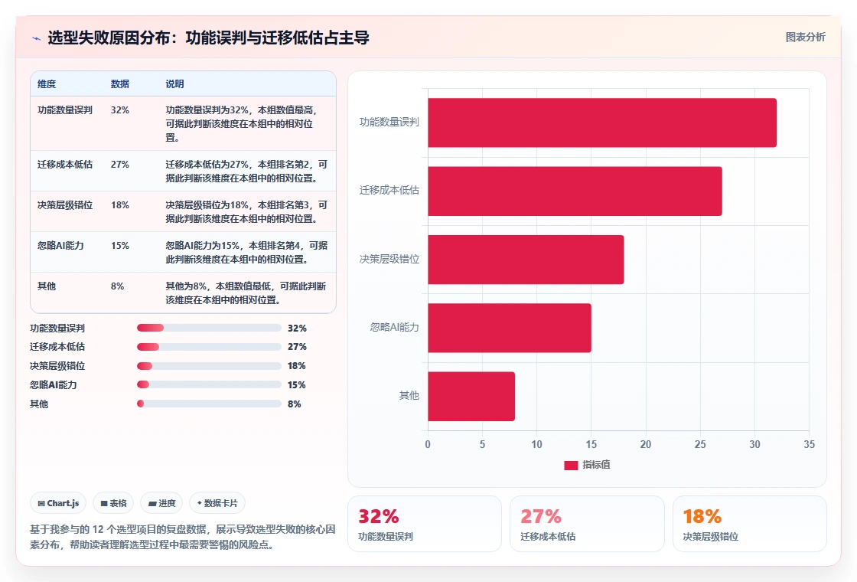Viewport: 857px width, 582px height.
Task: Click the 迁移成本低估 progress bar showing 27%
Action: click(209, 347)
